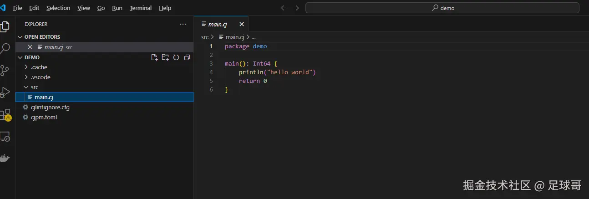The width and height of the screenshot is (589, 199).
Task: Expand the .cache folder
Action: pyautogui.click(x=26, y=67)
